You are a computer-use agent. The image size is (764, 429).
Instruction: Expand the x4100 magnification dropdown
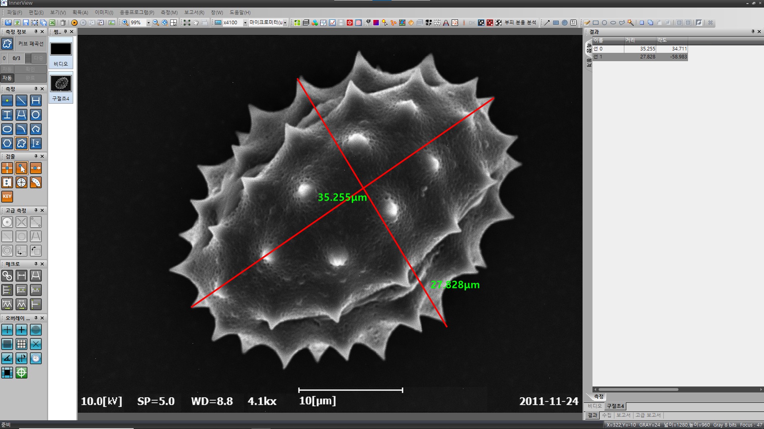coord(245,23)
